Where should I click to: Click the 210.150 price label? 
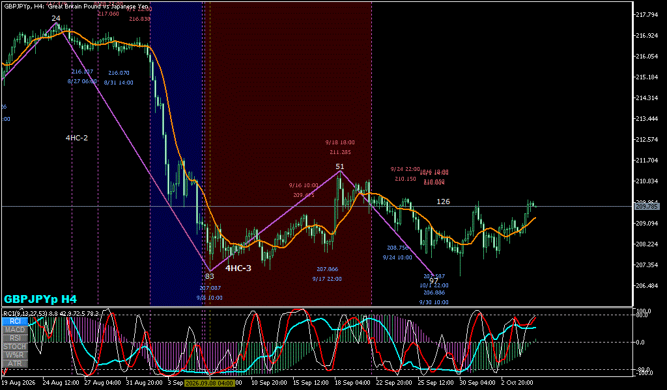coord(405,179)
